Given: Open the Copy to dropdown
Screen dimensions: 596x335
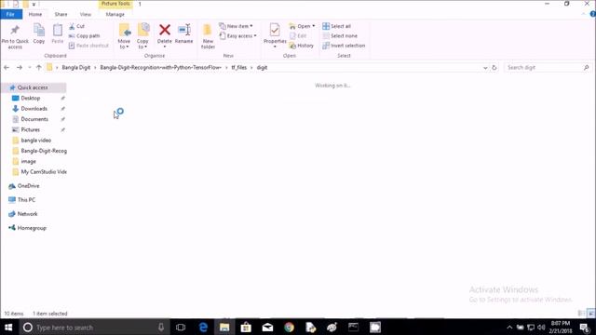Looking at the screenshot, I should [142, 36].
